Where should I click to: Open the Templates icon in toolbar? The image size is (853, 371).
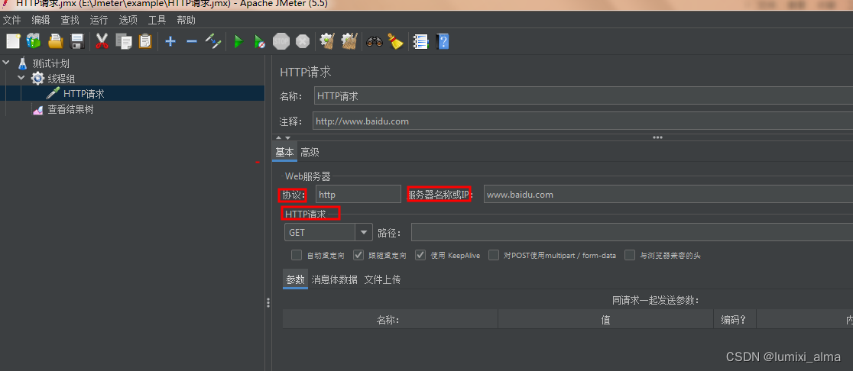(x=34, y=41)
